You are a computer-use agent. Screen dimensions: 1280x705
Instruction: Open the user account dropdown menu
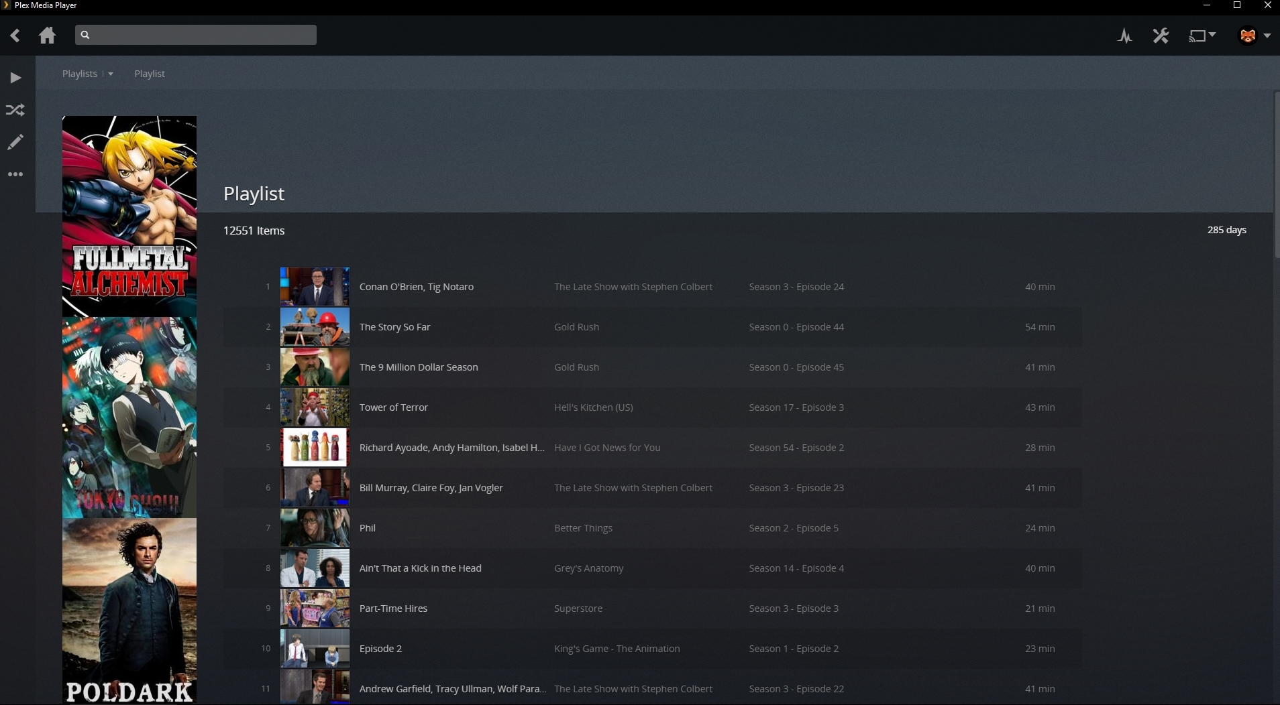(x=1253, y=36)
